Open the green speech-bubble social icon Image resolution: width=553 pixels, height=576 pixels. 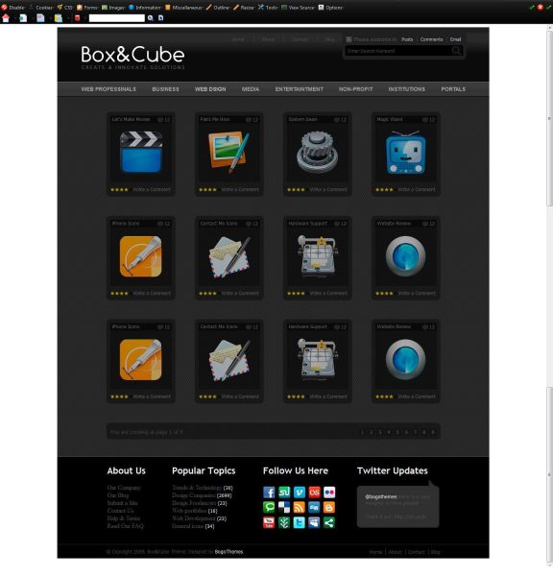click(269, 507)
